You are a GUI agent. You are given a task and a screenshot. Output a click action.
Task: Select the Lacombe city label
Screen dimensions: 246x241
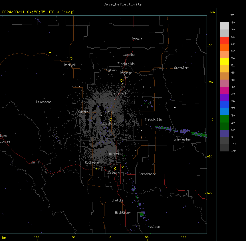click(128, 55)
